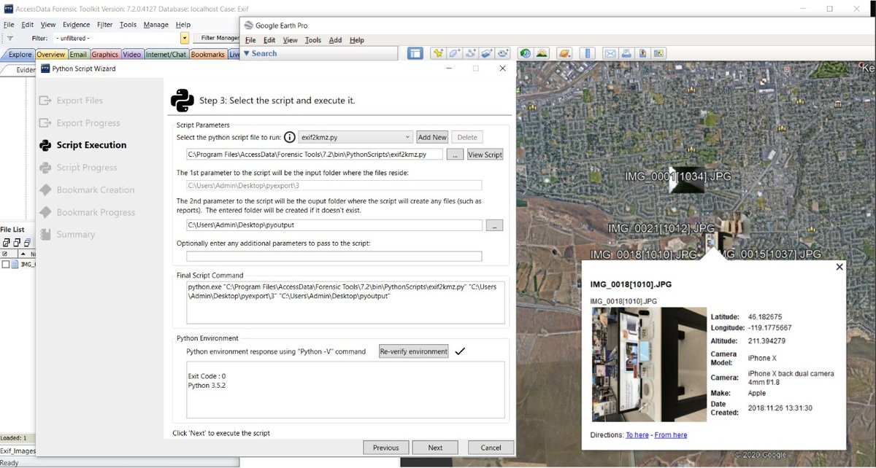876x468 pixels.
Task: Click the filter funnel icon in FTK
Action: [9, 38]
